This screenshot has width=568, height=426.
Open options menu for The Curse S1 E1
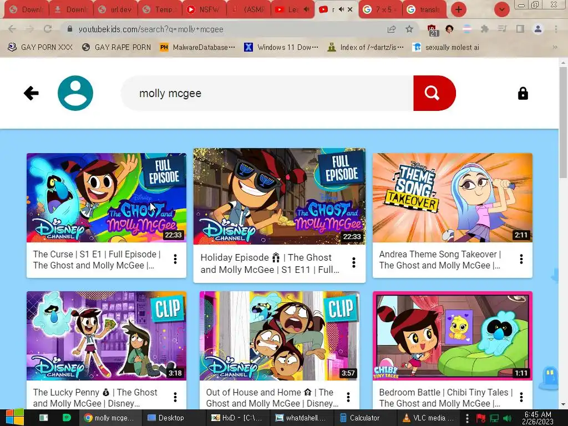[175, 259]
